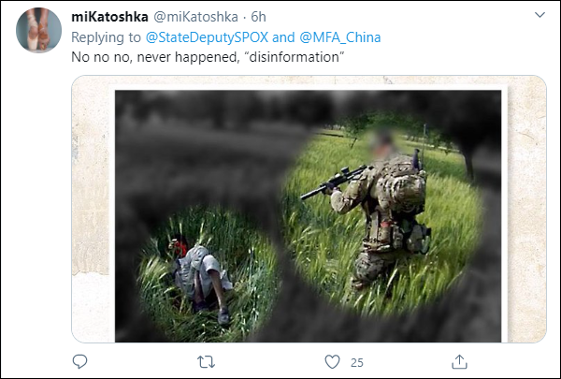The image size is (561, 379).
Task: Click the bold miKatoshka display name
Action: 109,17
